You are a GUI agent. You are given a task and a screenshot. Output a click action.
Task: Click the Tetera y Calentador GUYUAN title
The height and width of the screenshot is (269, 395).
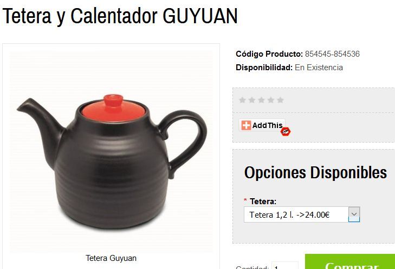point(120,16)
